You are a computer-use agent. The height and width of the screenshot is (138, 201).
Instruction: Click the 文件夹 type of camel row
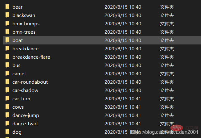coord(167,74)
